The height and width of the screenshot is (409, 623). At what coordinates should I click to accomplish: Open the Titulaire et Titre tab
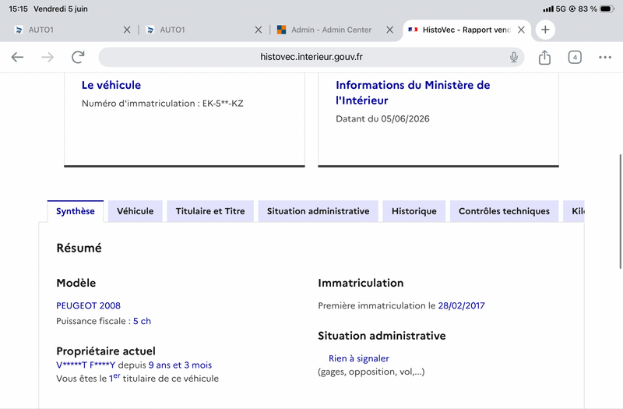coord(210,211)
